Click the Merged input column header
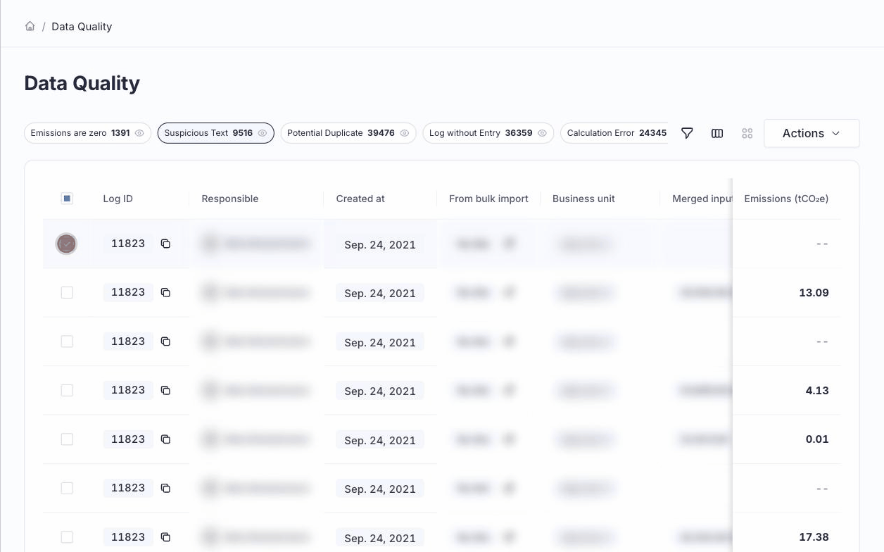The image size is (884, 552). coord(702,199)
